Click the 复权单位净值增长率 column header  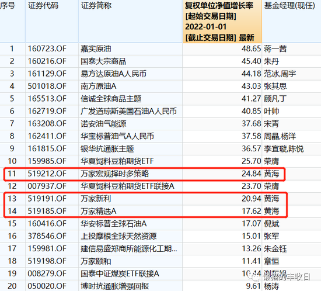tap(219, 5)
